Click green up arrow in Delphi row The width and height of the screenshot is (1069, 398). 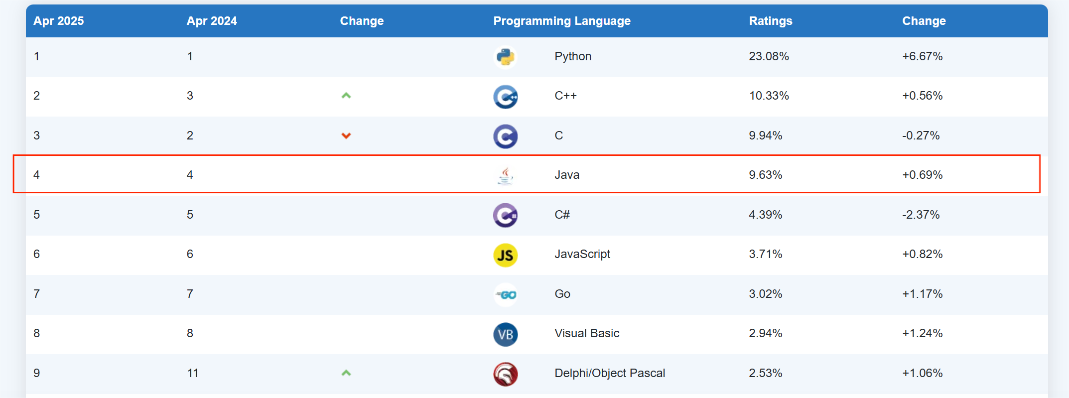[x=346, y=373]
